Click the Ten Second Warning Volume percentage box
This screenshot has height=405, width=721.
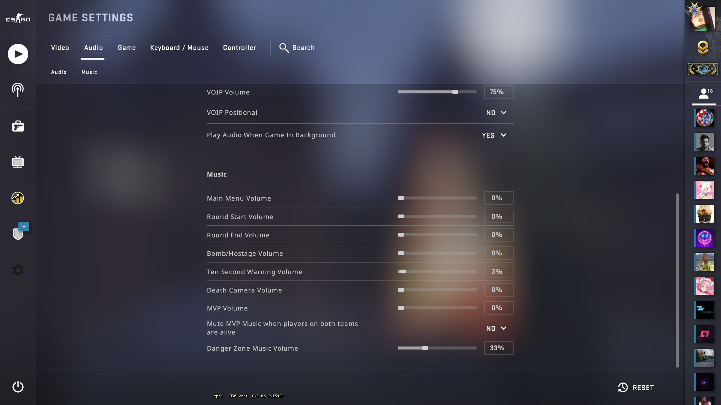[x=499, y=271]
